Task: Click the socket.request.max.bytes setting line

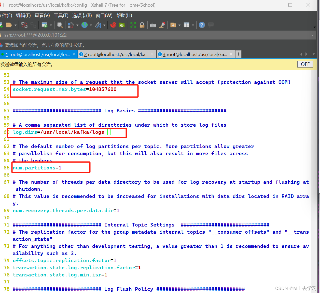Action: pos(65,89)
